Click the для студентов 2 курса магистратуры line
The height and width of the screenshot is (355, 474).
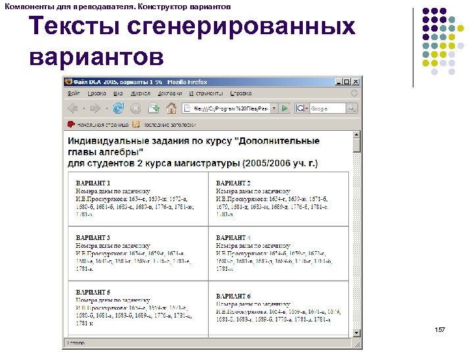pos(192,164)
